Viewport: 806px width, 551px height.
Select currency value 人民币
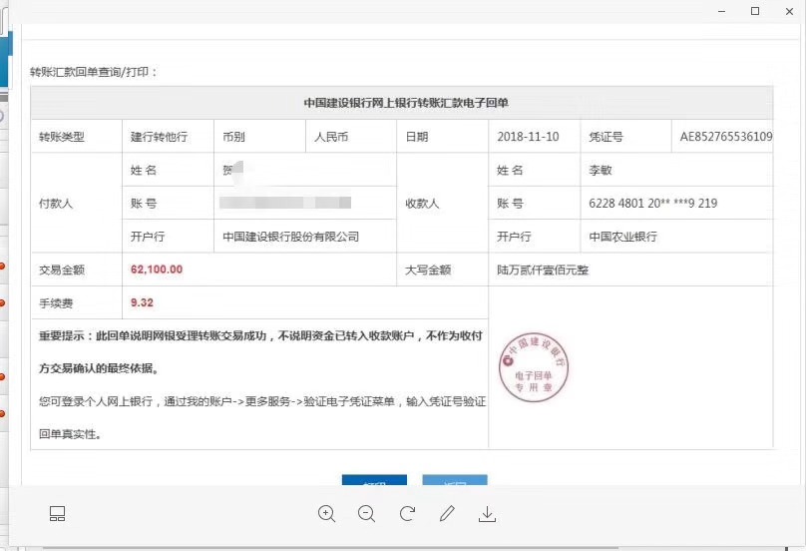(x=331, y=137)
